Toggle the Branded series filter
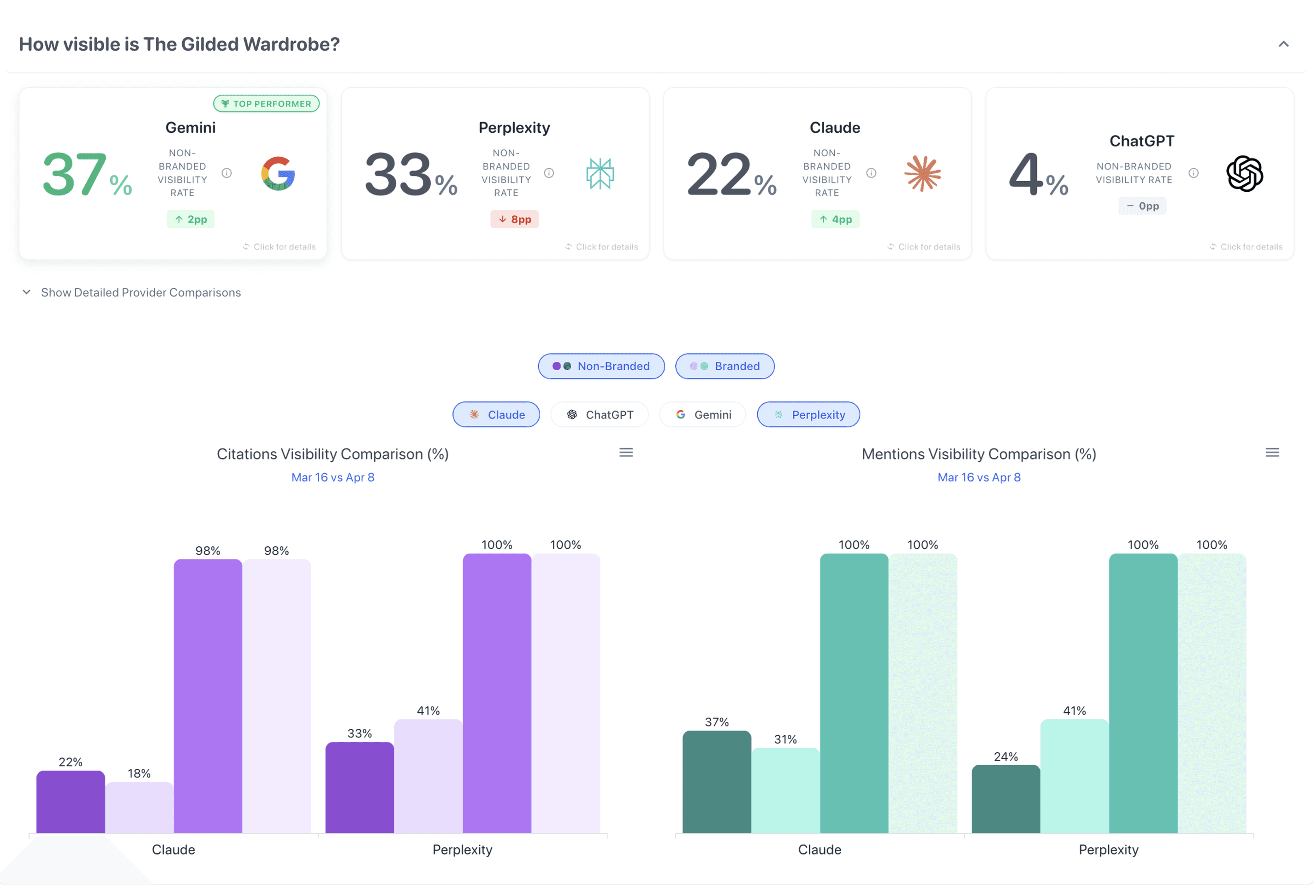1313x885 pixels. (x=724, y=366)
